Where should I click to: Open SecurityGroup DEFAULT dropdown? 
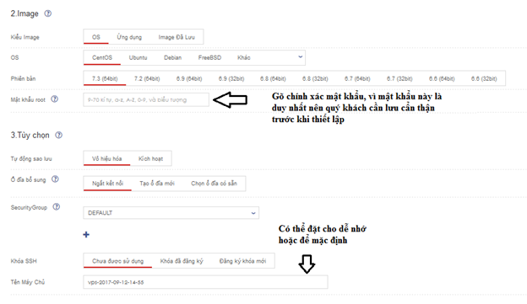pyautogui.click(x=171, y=213)
